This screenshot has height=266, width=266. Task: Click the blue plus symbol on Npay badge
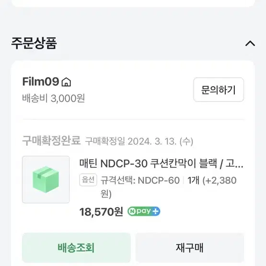[x=156, y=211]
